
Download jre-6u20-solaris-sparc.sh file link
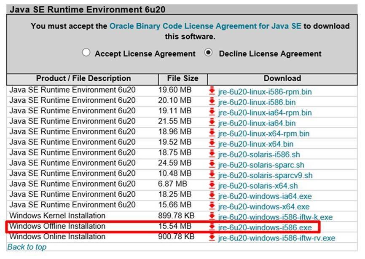(x=261, y=165)
